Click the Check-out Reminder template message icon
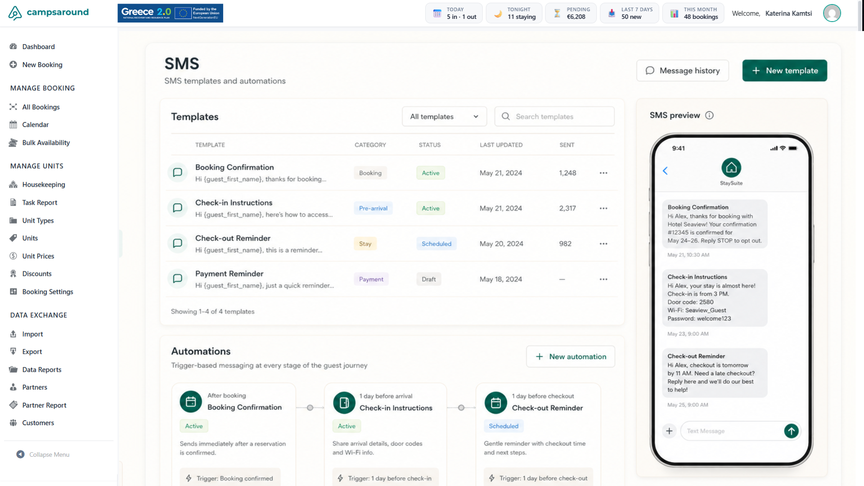 [x=177, y=243]
